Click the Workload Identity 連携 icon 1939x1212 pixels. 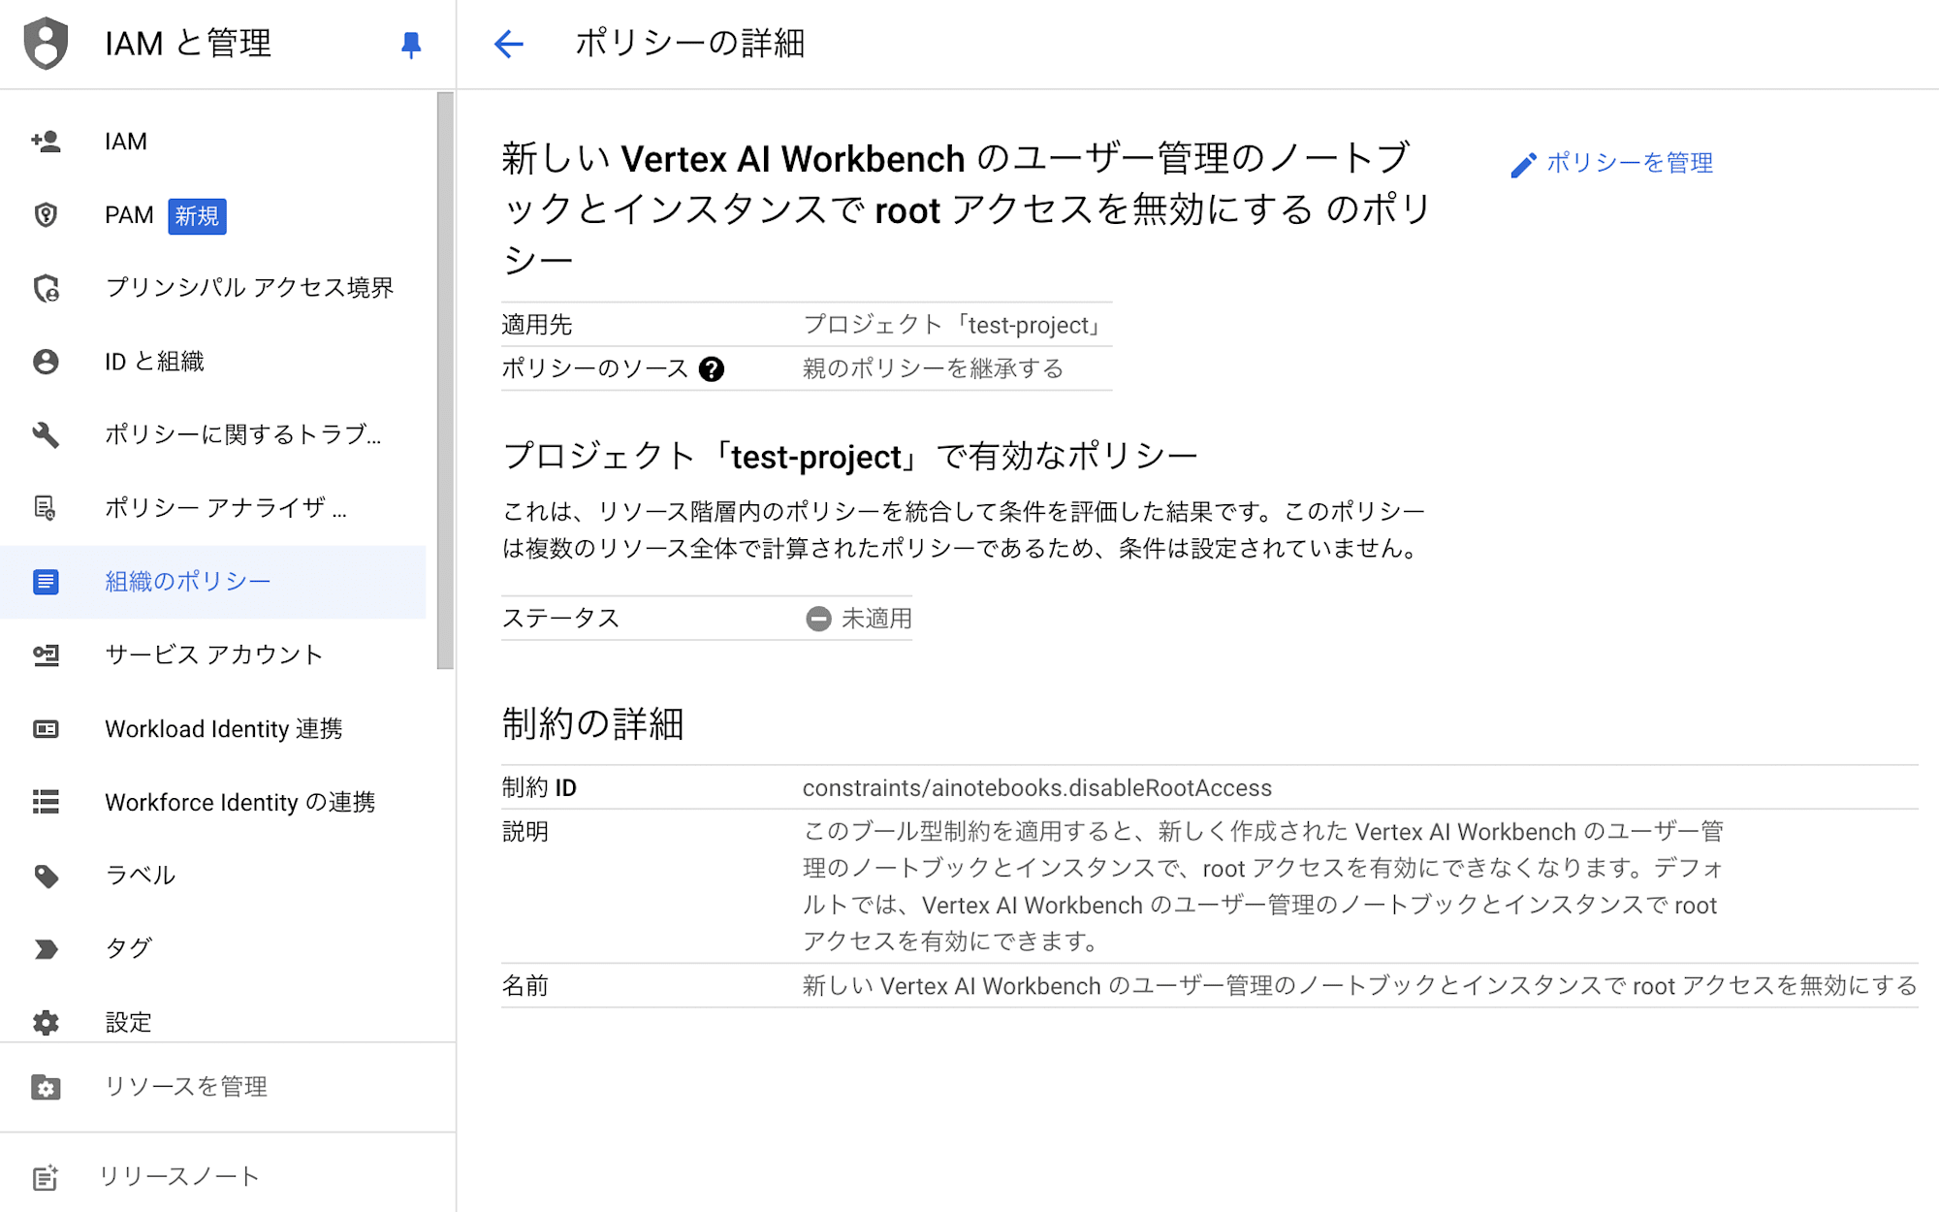point(45,727)
